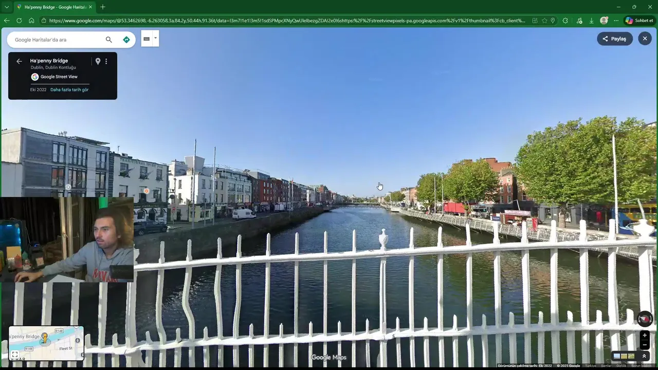Click the Google Maps logo at the bottom
The width and height of the screenshot is (658, 370).
[x=329, y=358]
